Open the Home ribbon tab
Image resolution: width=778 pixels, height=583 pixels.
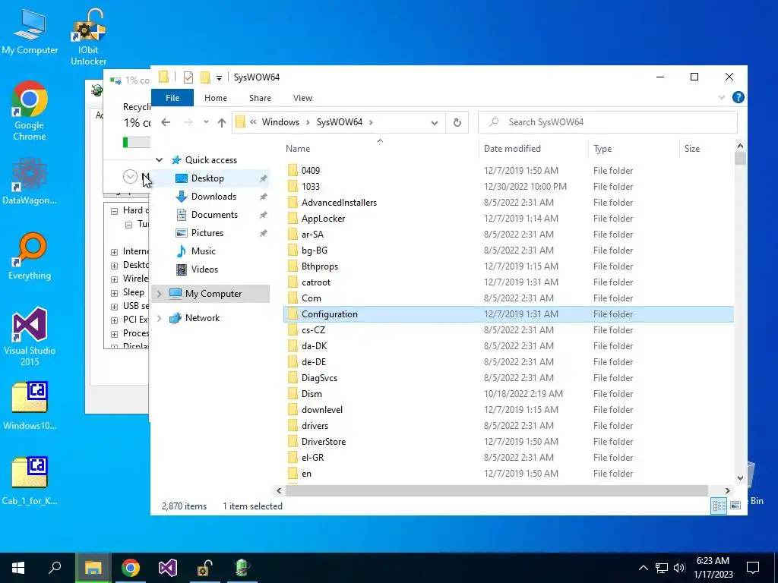[215, 98]
